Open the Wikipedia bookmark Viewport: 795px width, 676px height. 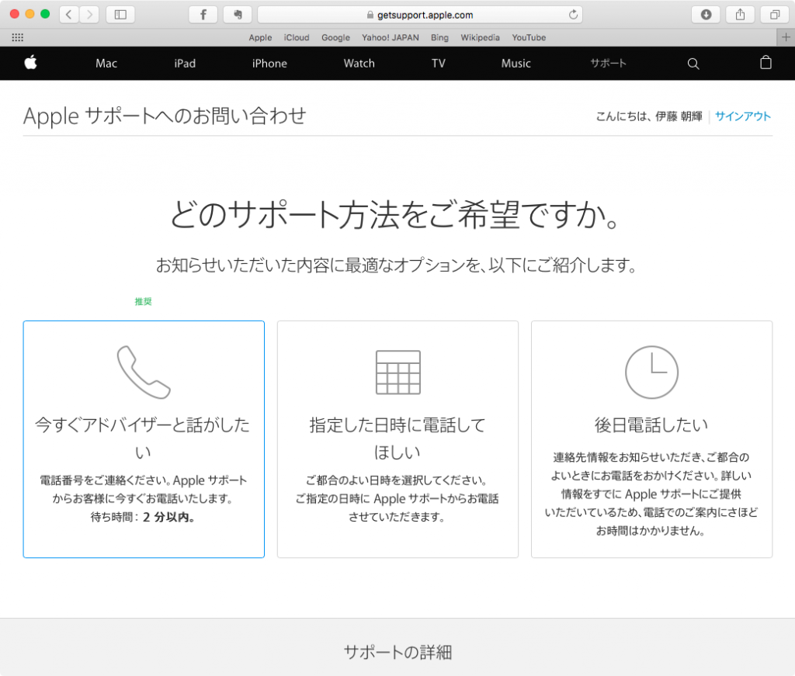tap(480, 37)
